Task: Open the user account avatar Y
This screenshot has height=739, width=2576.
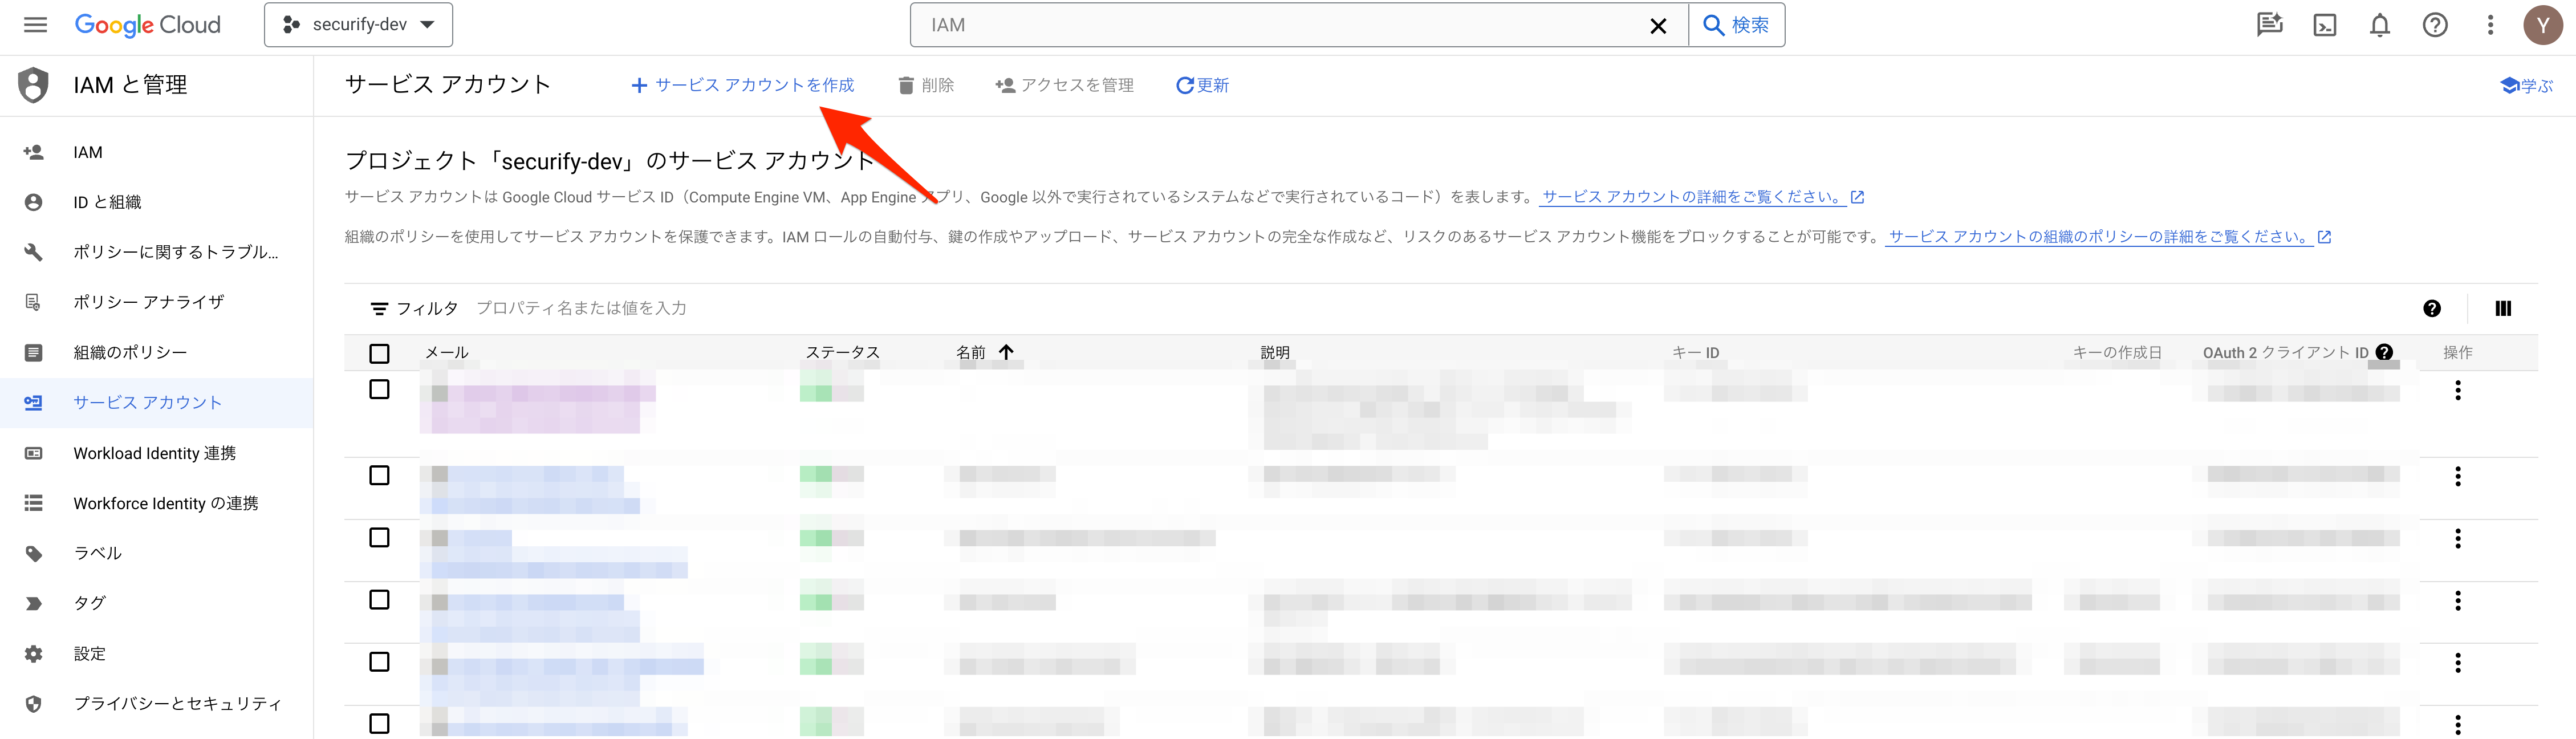Action: pos(2542,25)
